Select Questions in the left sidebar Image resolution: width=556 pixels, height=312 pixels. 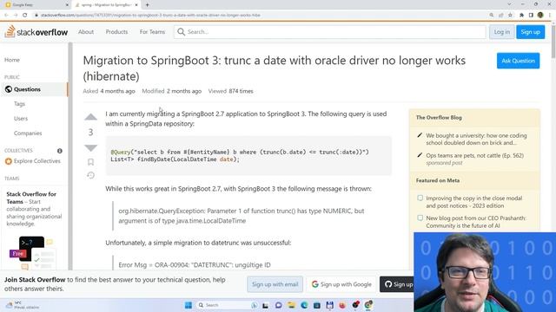34,89
